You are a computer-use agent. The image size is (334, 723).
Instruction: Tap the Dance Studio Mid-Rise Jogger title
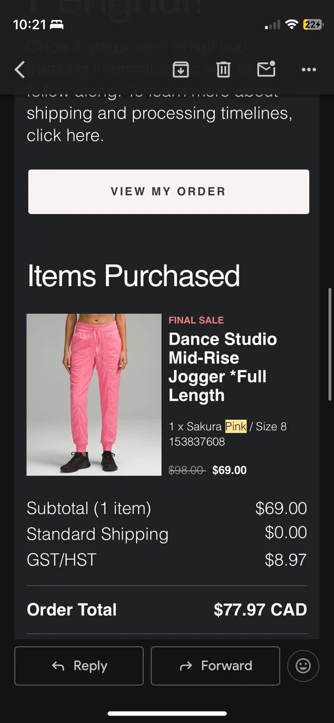222,367
